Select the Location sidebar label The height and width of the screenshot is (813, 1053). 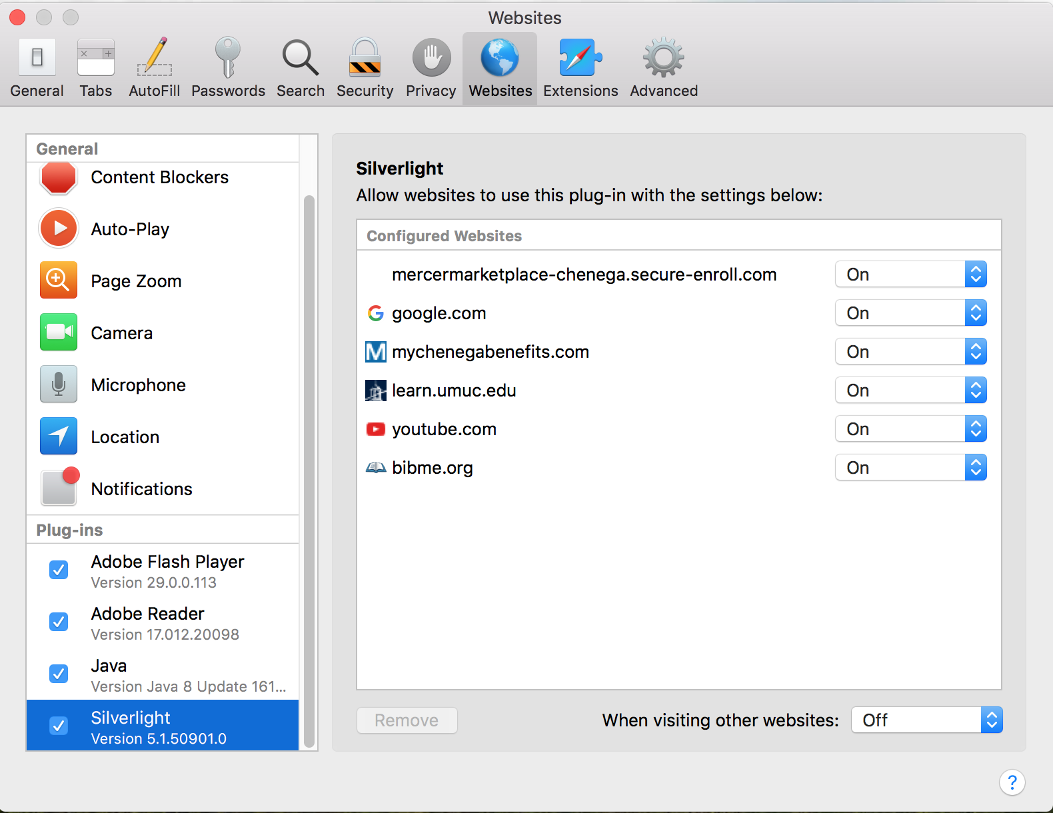125,437
